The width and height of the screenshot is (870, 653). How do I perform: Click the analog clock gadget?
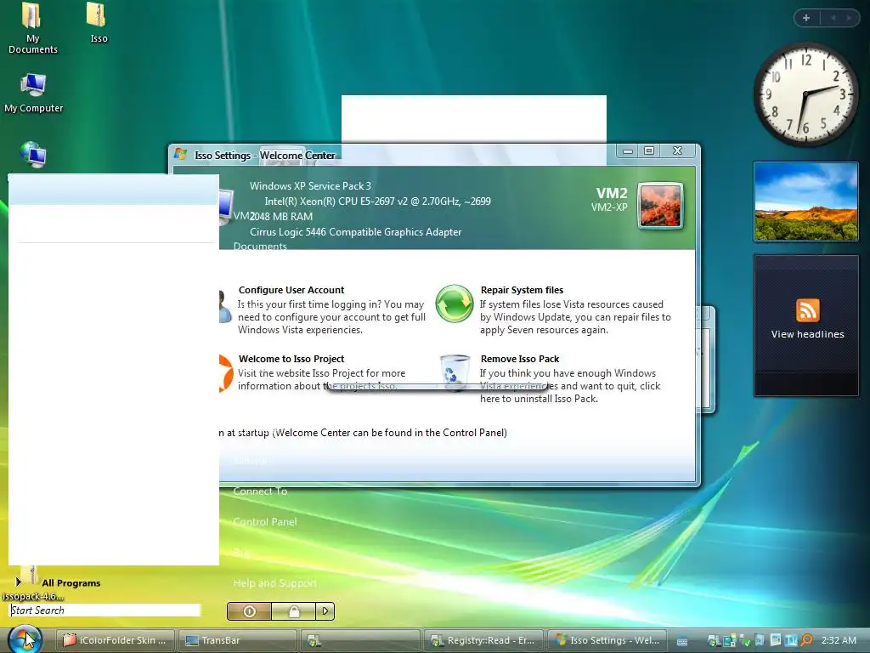click(x=805, y=94)
